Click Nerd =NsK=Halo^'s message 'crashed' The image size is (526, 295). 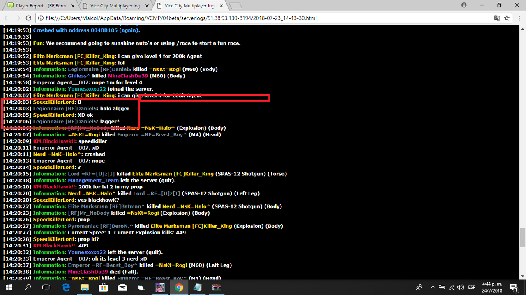pyautogui.click(x=95, y=154)
